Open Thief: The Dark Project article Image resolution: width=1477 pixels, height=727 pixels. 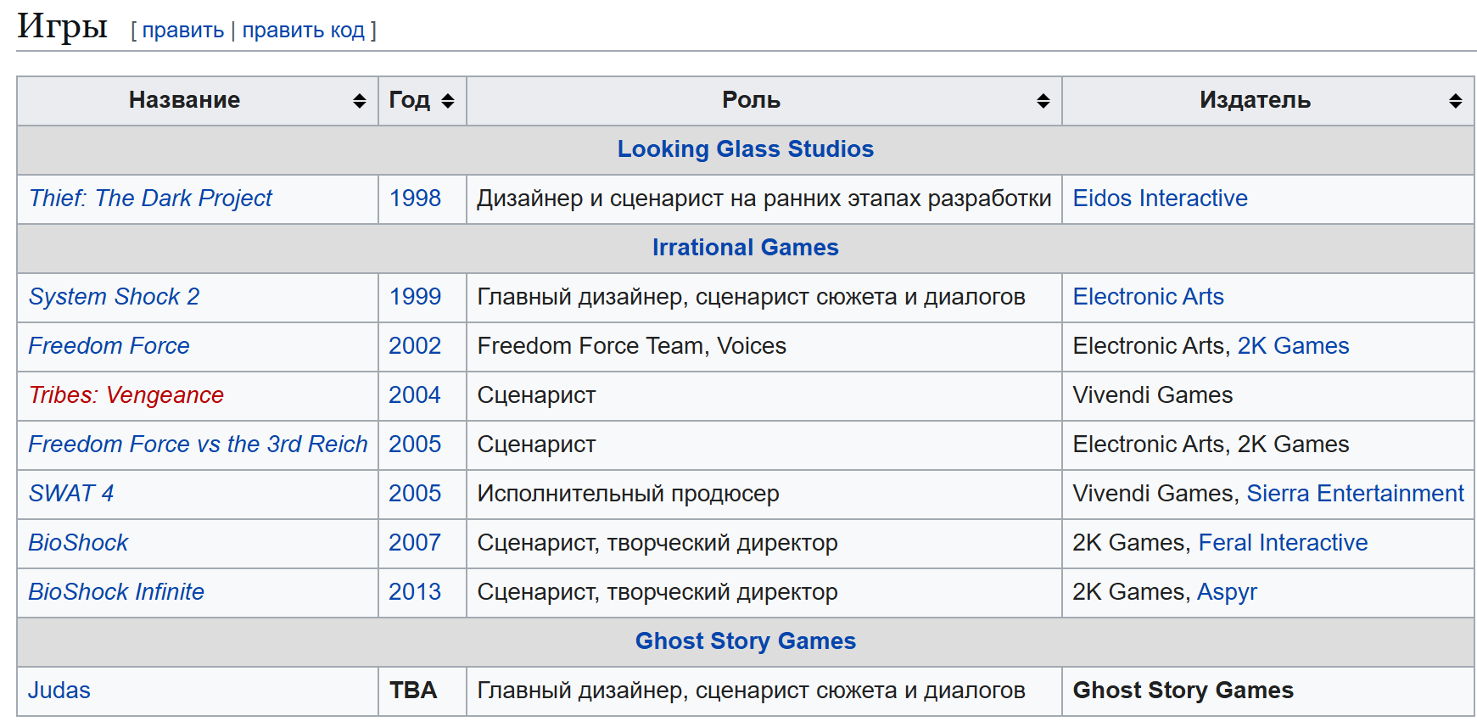[150, 199]
